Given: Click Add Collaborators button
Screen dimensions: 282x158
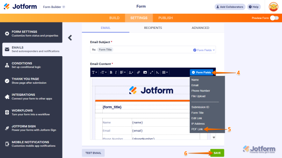Looking at the screenshot, I should (230, 7).
